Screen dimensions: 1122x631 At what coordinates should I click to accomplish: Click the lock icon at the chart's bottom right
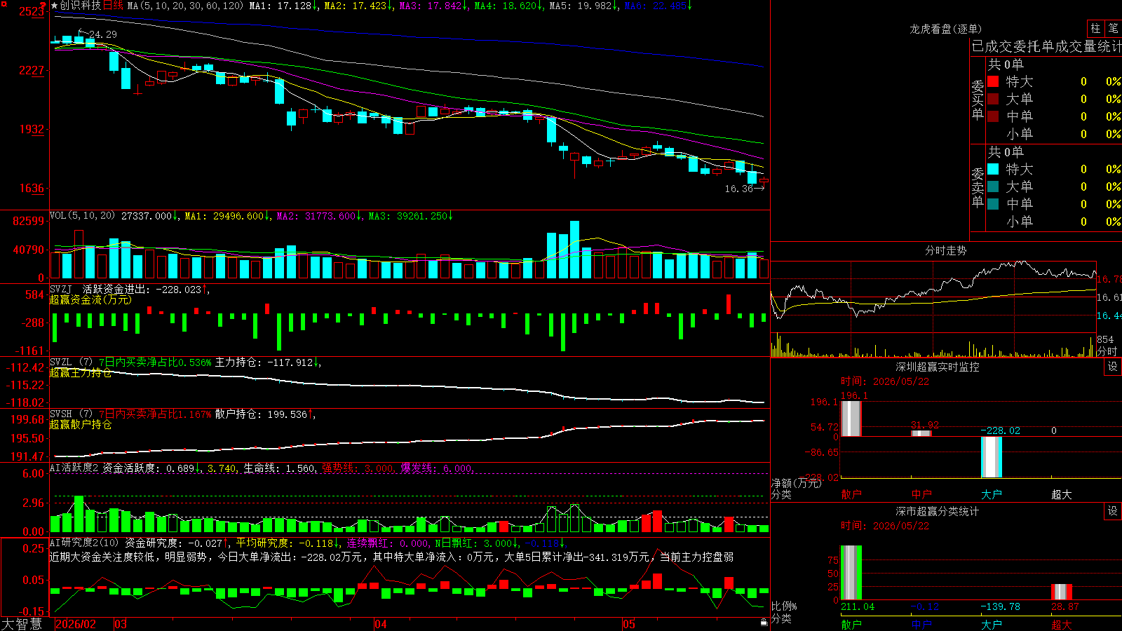coord(764,622)
